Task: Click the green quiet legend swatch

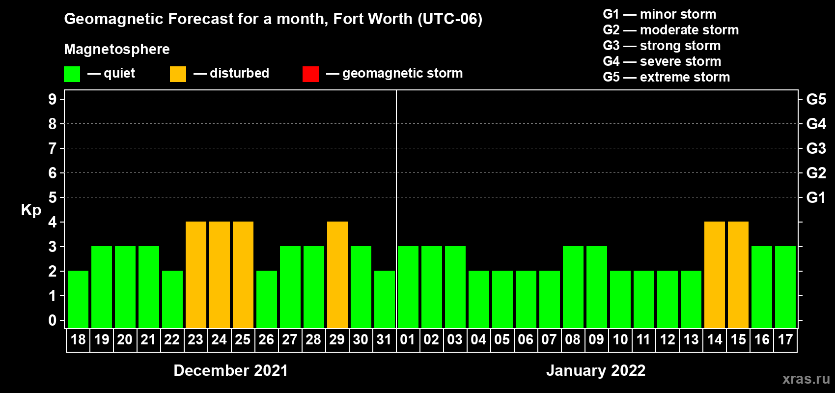Action: [x=72, y=74]
